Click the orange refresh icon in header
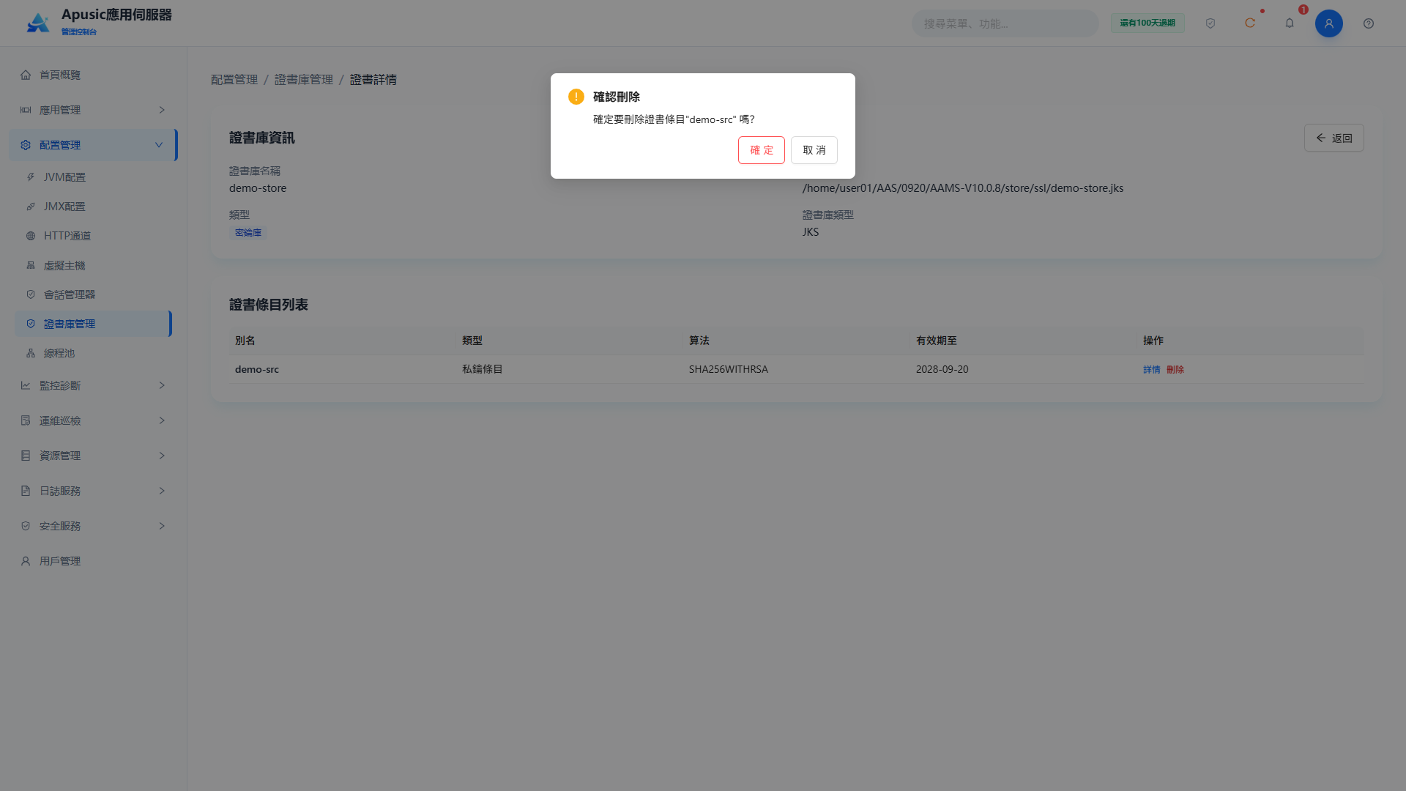Viewport: 1406px width, 791px height. coord(1250,23)
